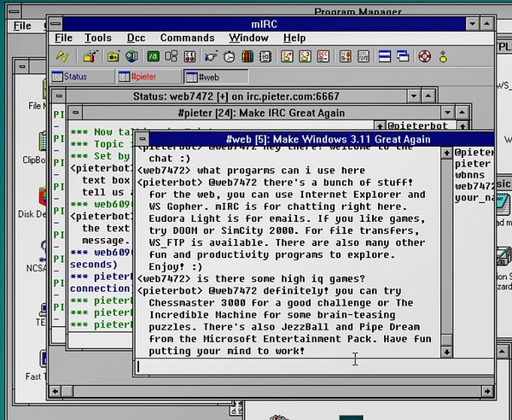Click the #pieter window title bar
The width and height of the screenshot is (512, 420).
pos(261,113)
